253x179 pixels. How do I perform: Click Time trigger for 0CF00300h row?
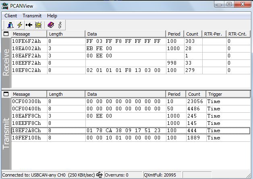point(214,101)
